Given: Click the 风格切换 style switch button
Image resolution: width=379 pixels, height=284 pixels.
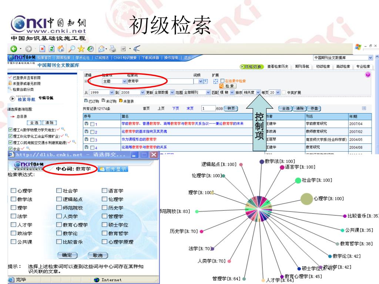Looking at the screenshot, I should coord(251,67).
